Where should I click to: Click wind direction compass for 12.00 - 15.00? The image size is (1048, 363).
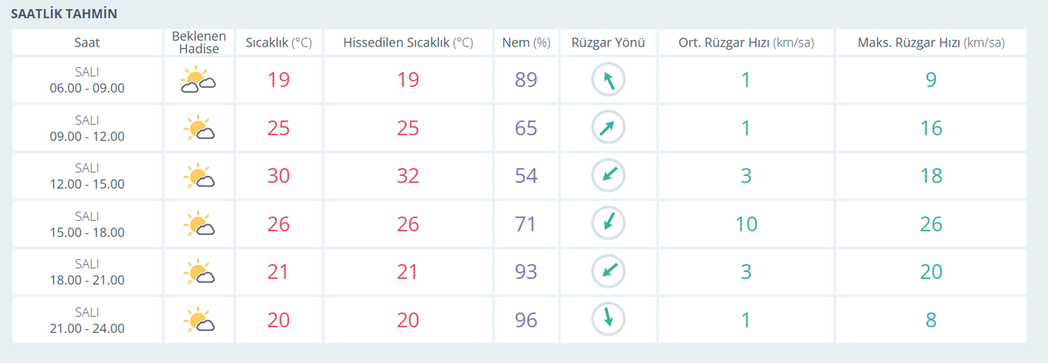pyautogui.click(x=608, y=176)
